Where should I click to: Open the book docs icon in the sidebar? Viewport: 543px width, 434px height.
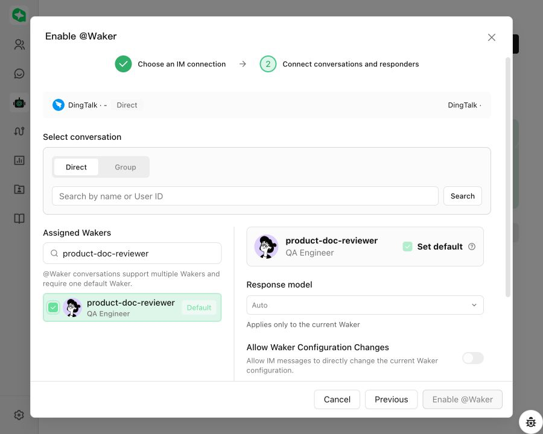coord(19,218)
